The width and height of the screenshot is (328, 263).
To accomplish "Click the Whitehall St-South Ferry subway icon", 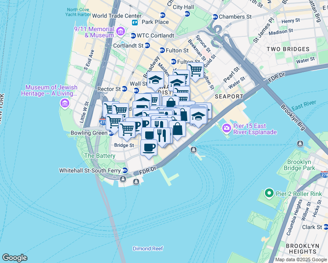I will coord(125,171).
